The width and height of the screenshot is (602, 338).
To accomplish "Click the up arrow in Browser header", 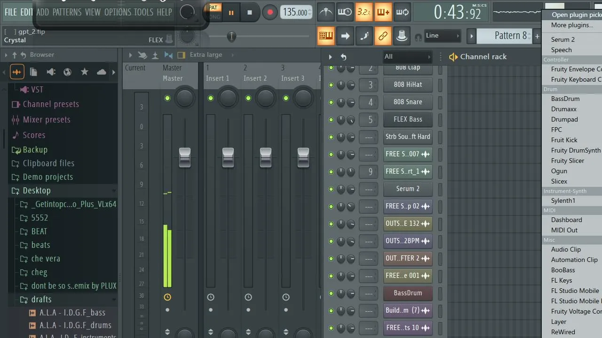I will click(x=15, y=55).
